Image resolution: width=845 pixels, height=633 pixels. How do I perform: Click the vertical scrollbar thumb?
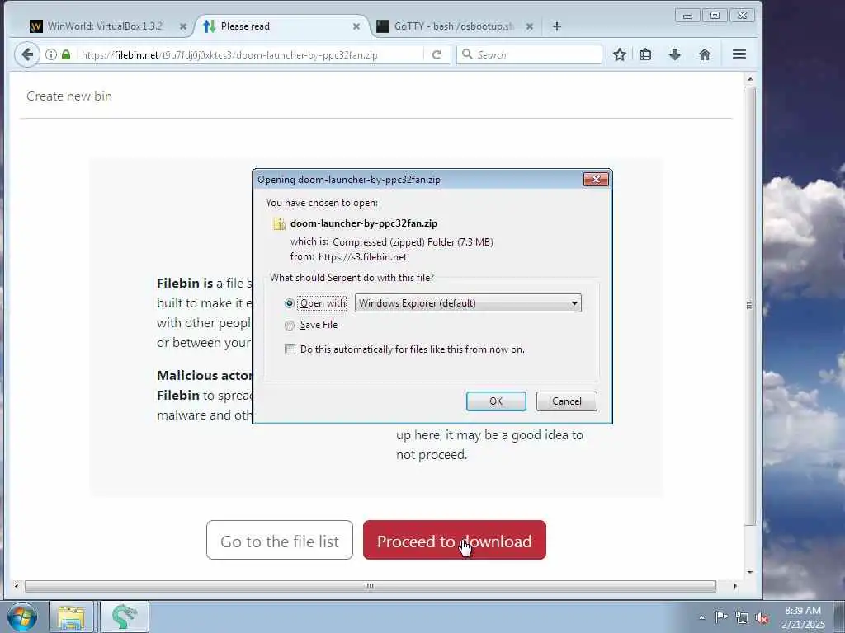(x=749, y=306)
